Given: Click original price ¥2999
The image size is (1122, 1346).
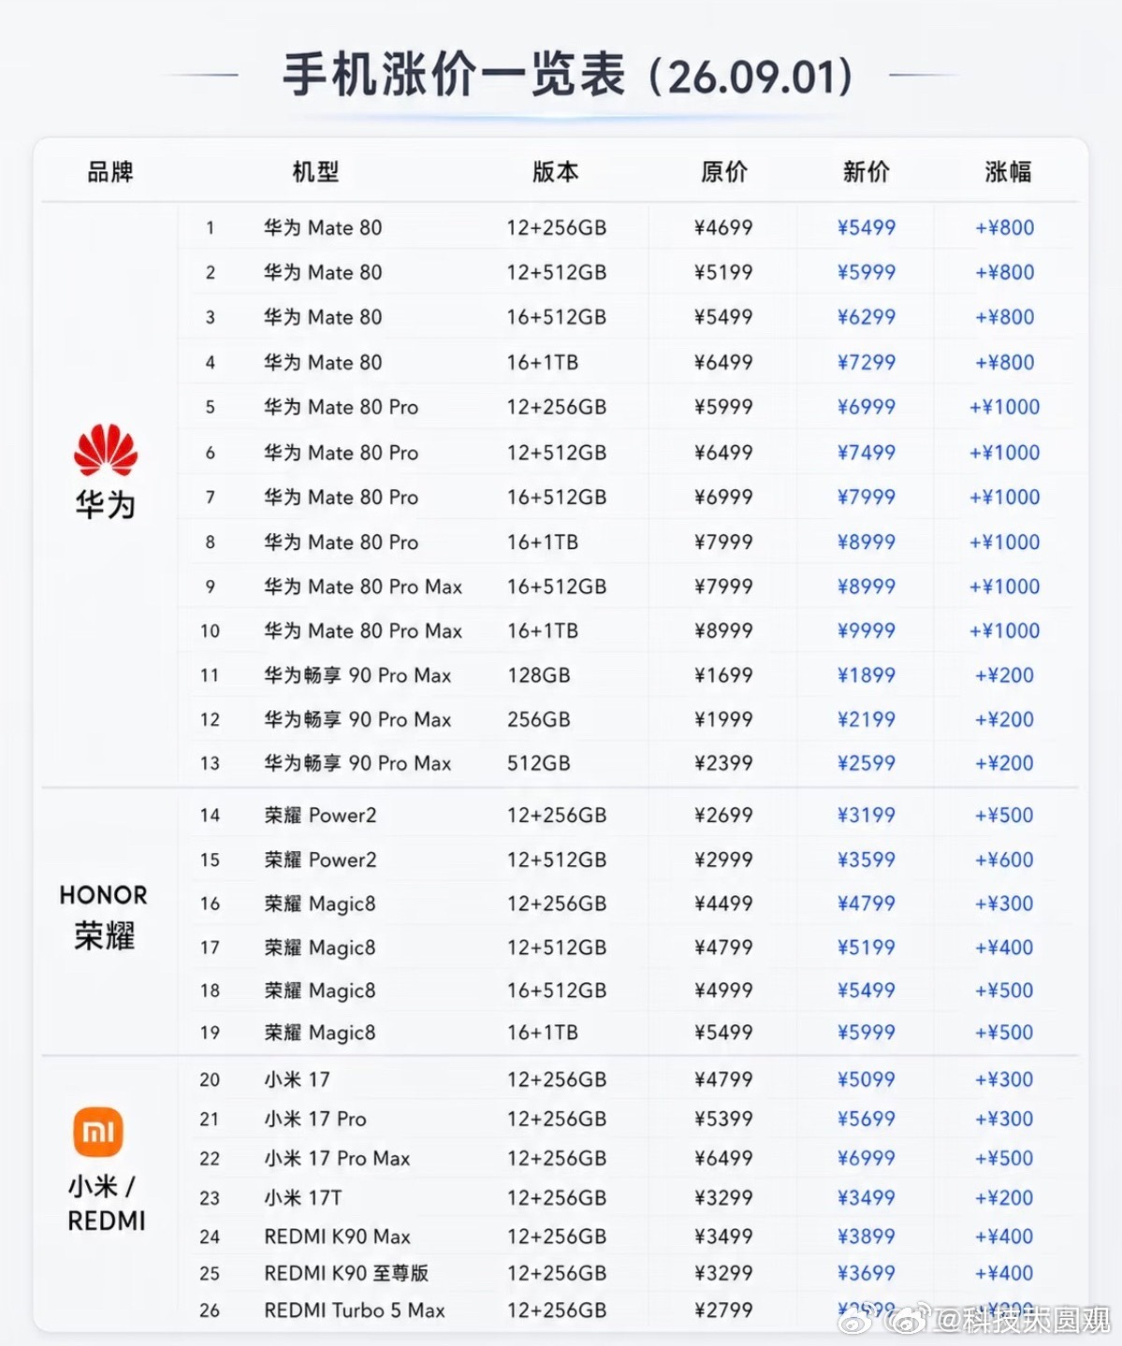Looking at the screenshot, I should [x=723, y=860].
